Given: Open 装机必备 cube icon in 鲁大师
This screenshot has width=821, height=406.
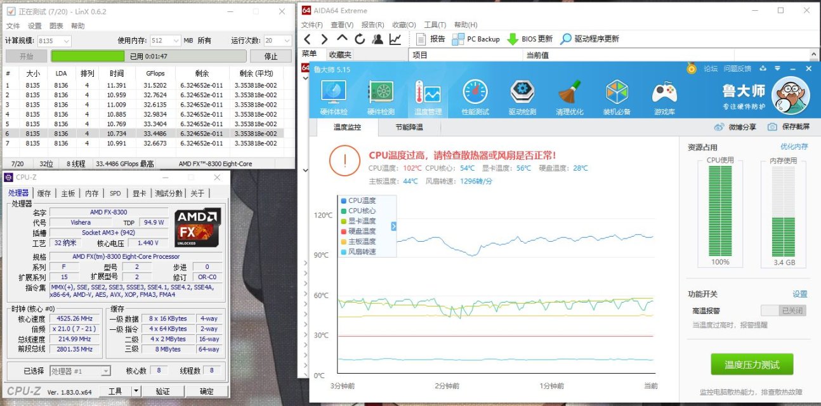Looking at the screenshot, I should coord(617,98).
